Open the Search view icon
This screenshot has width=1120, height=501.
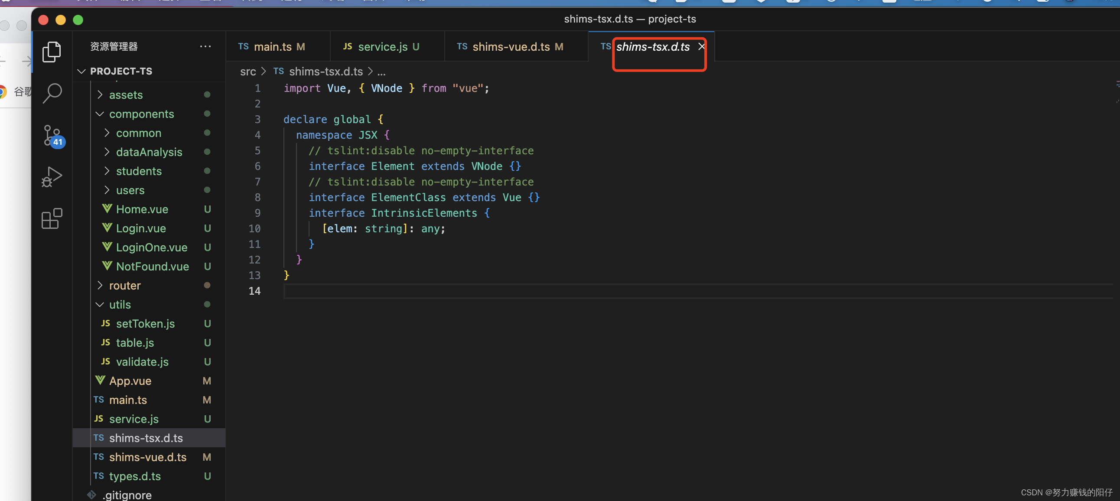click(x=52, y=93)
